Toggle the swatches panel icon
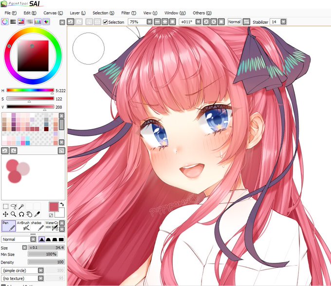Viewport: 331px width, 286px height. point(38,22)
